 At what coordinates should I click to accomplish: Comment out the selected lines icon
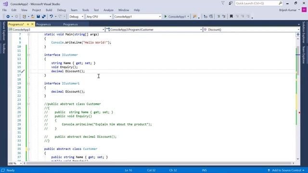pos(218,17)
